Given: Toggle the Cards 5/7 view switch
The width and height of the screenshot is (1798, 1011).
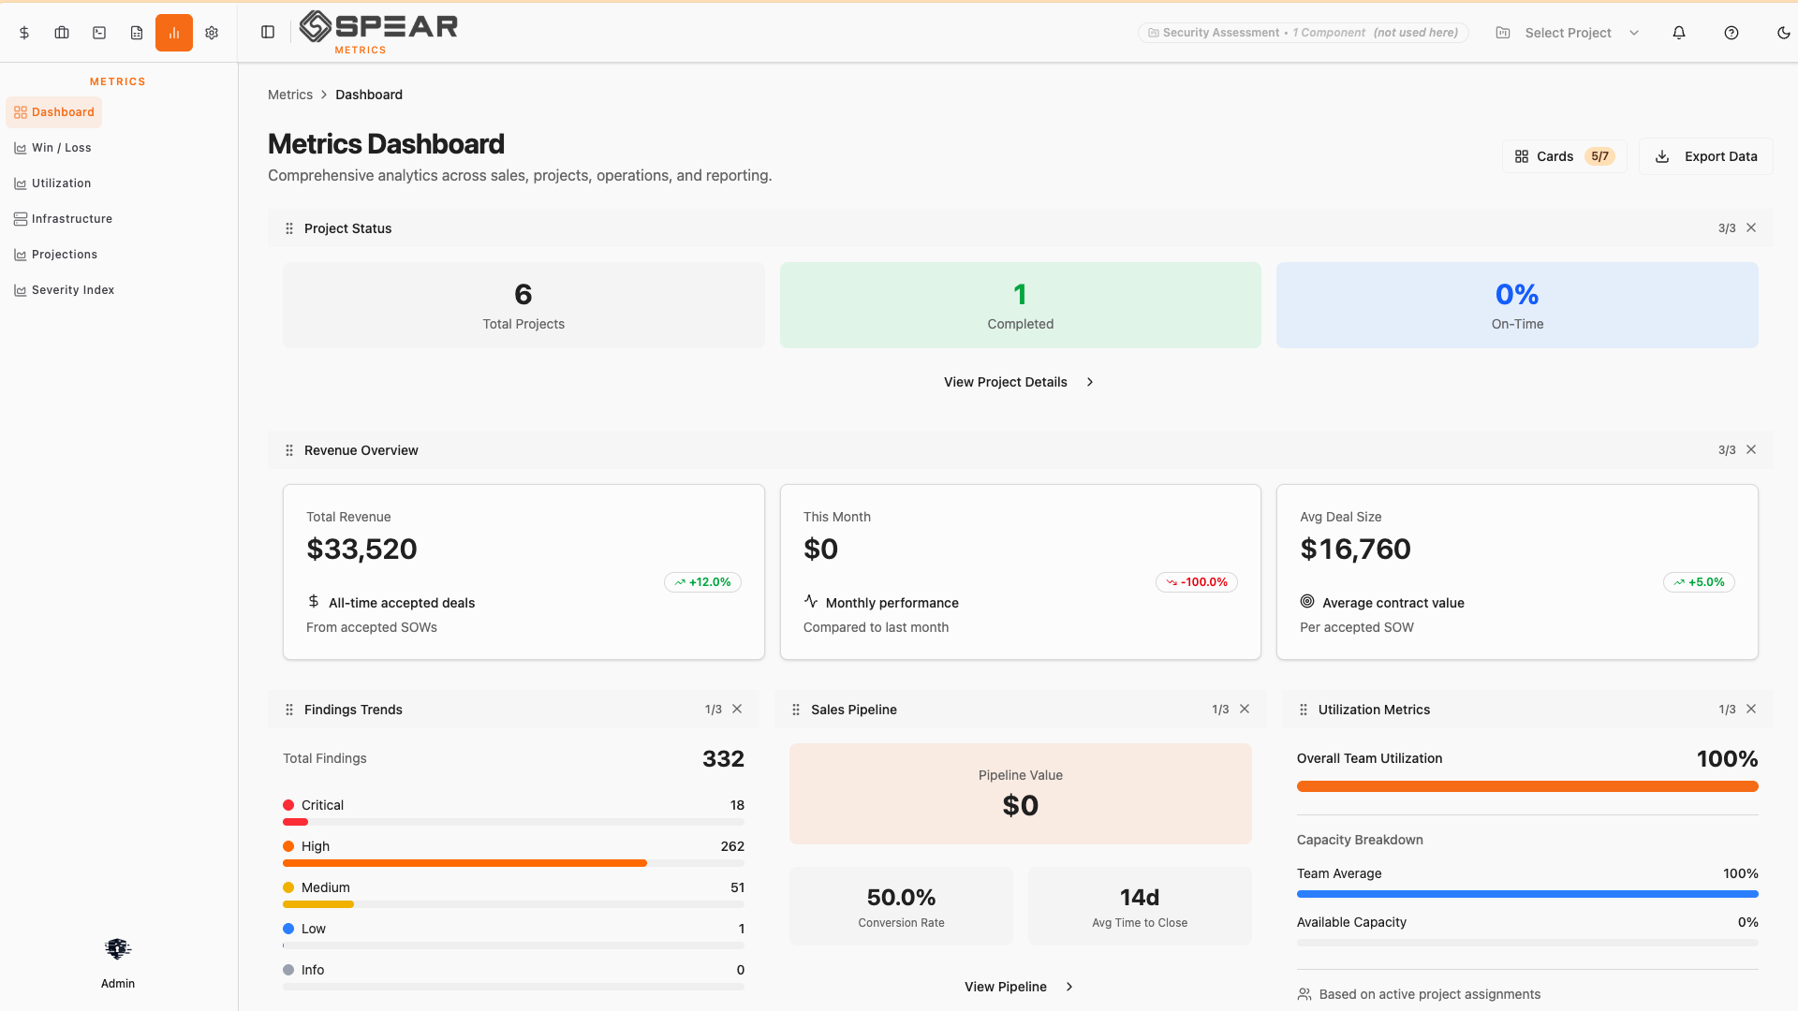Looking at the screenshot, I should pyautogui.click(x=1563, y=156).
